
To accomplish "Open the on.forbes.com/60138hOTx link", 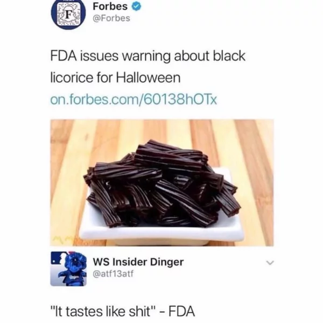I will point(134,100).
